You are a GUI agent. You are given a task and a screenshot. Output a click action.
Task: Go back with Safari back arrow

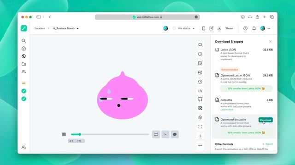(50, 17)
